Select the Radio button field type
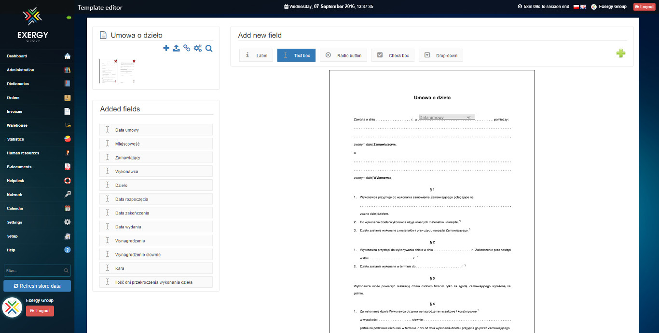 [x=343, y=55]
